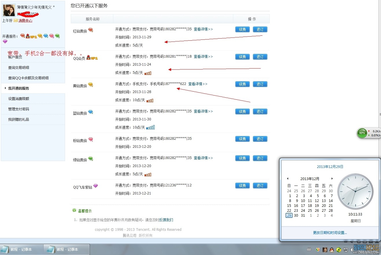Open 查看详情 link for 蓝钻贵族
Image resolution: width=381 pixels, height=255 pixels.
[x=203, y=111]
